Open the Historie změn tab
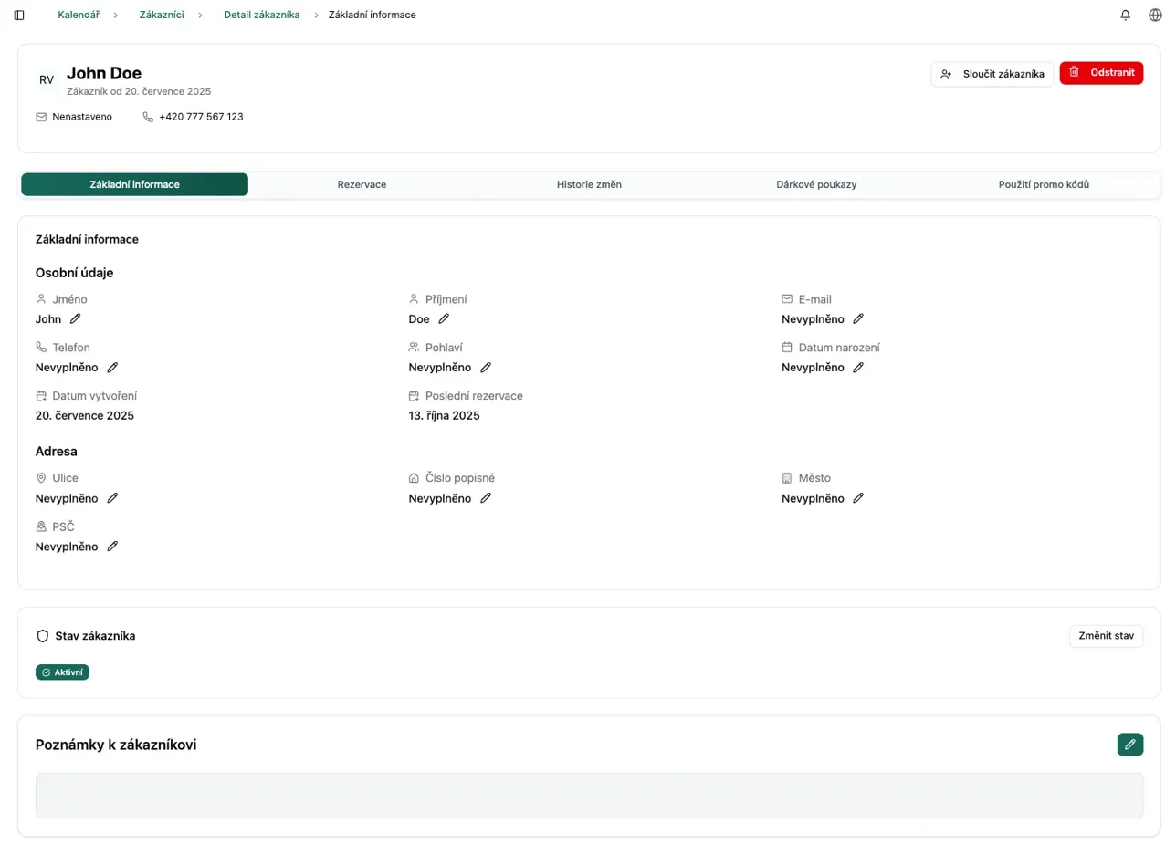Screen dimensions: 1176x865 coord(589,184)
